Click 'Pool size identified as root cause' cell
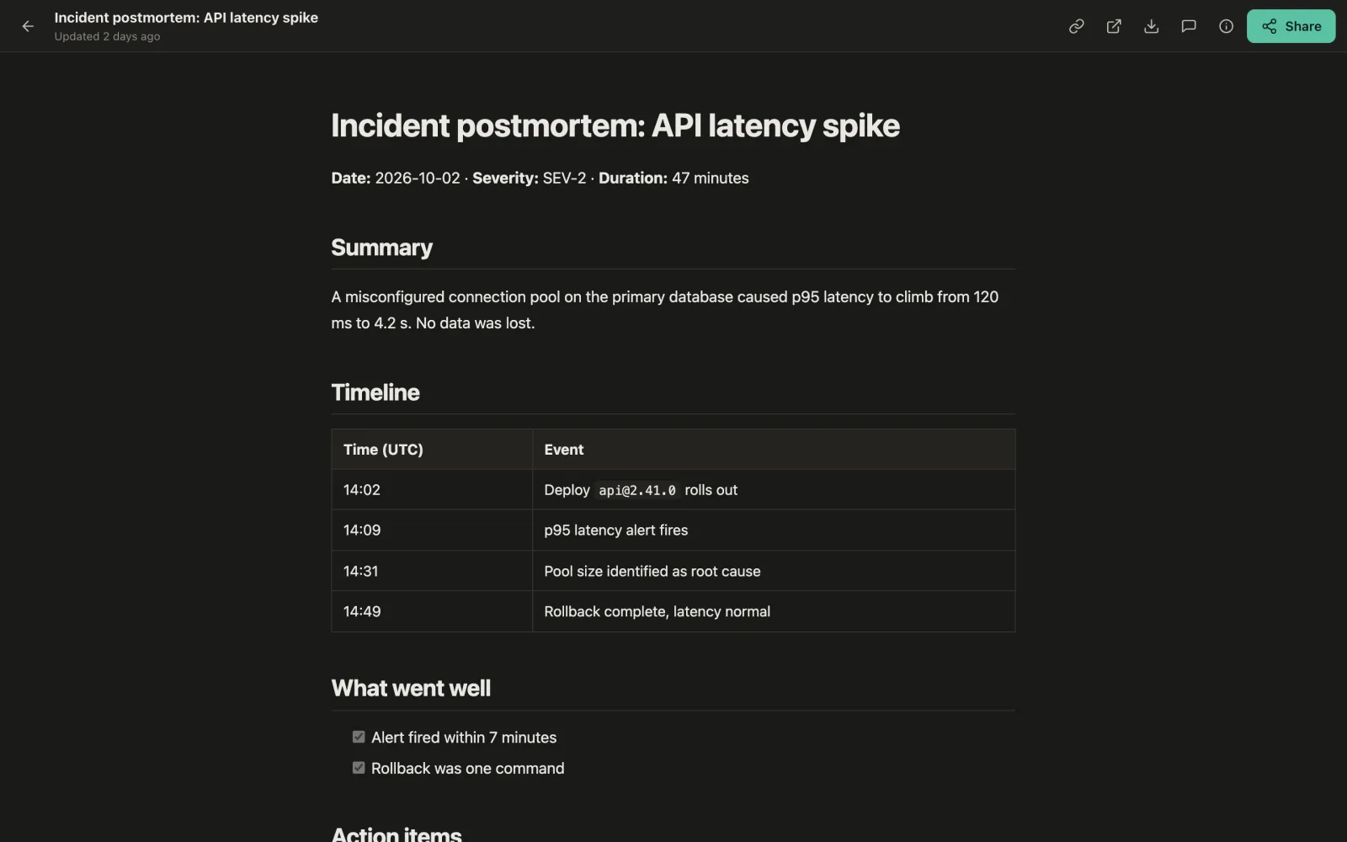Viewport: 1347px width, 842px height. (774, 571)
